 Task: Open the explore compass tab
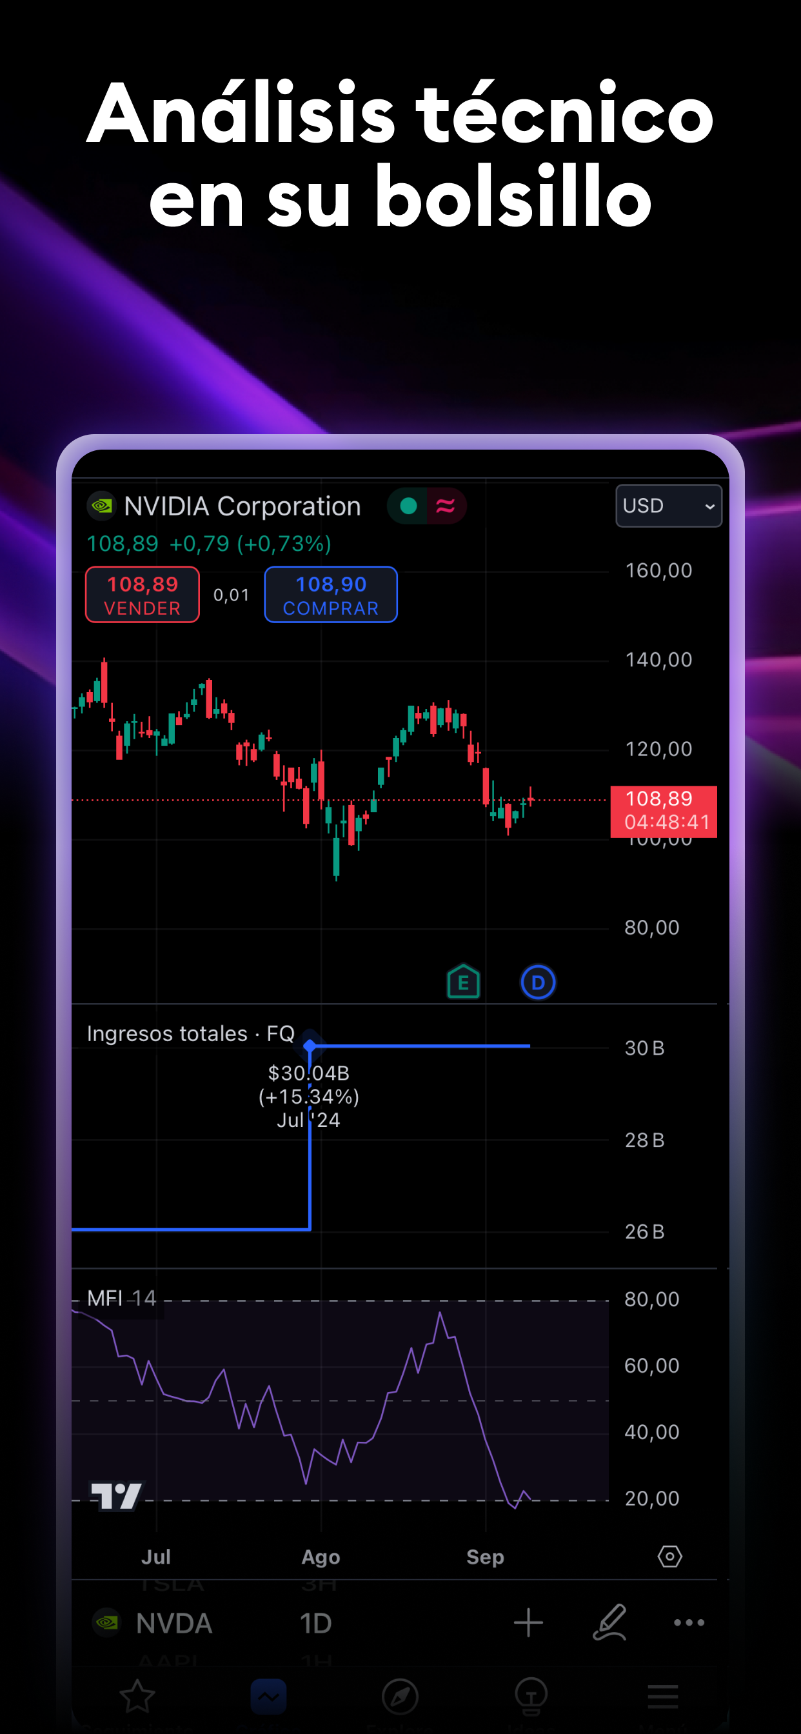click(400, 1697)
